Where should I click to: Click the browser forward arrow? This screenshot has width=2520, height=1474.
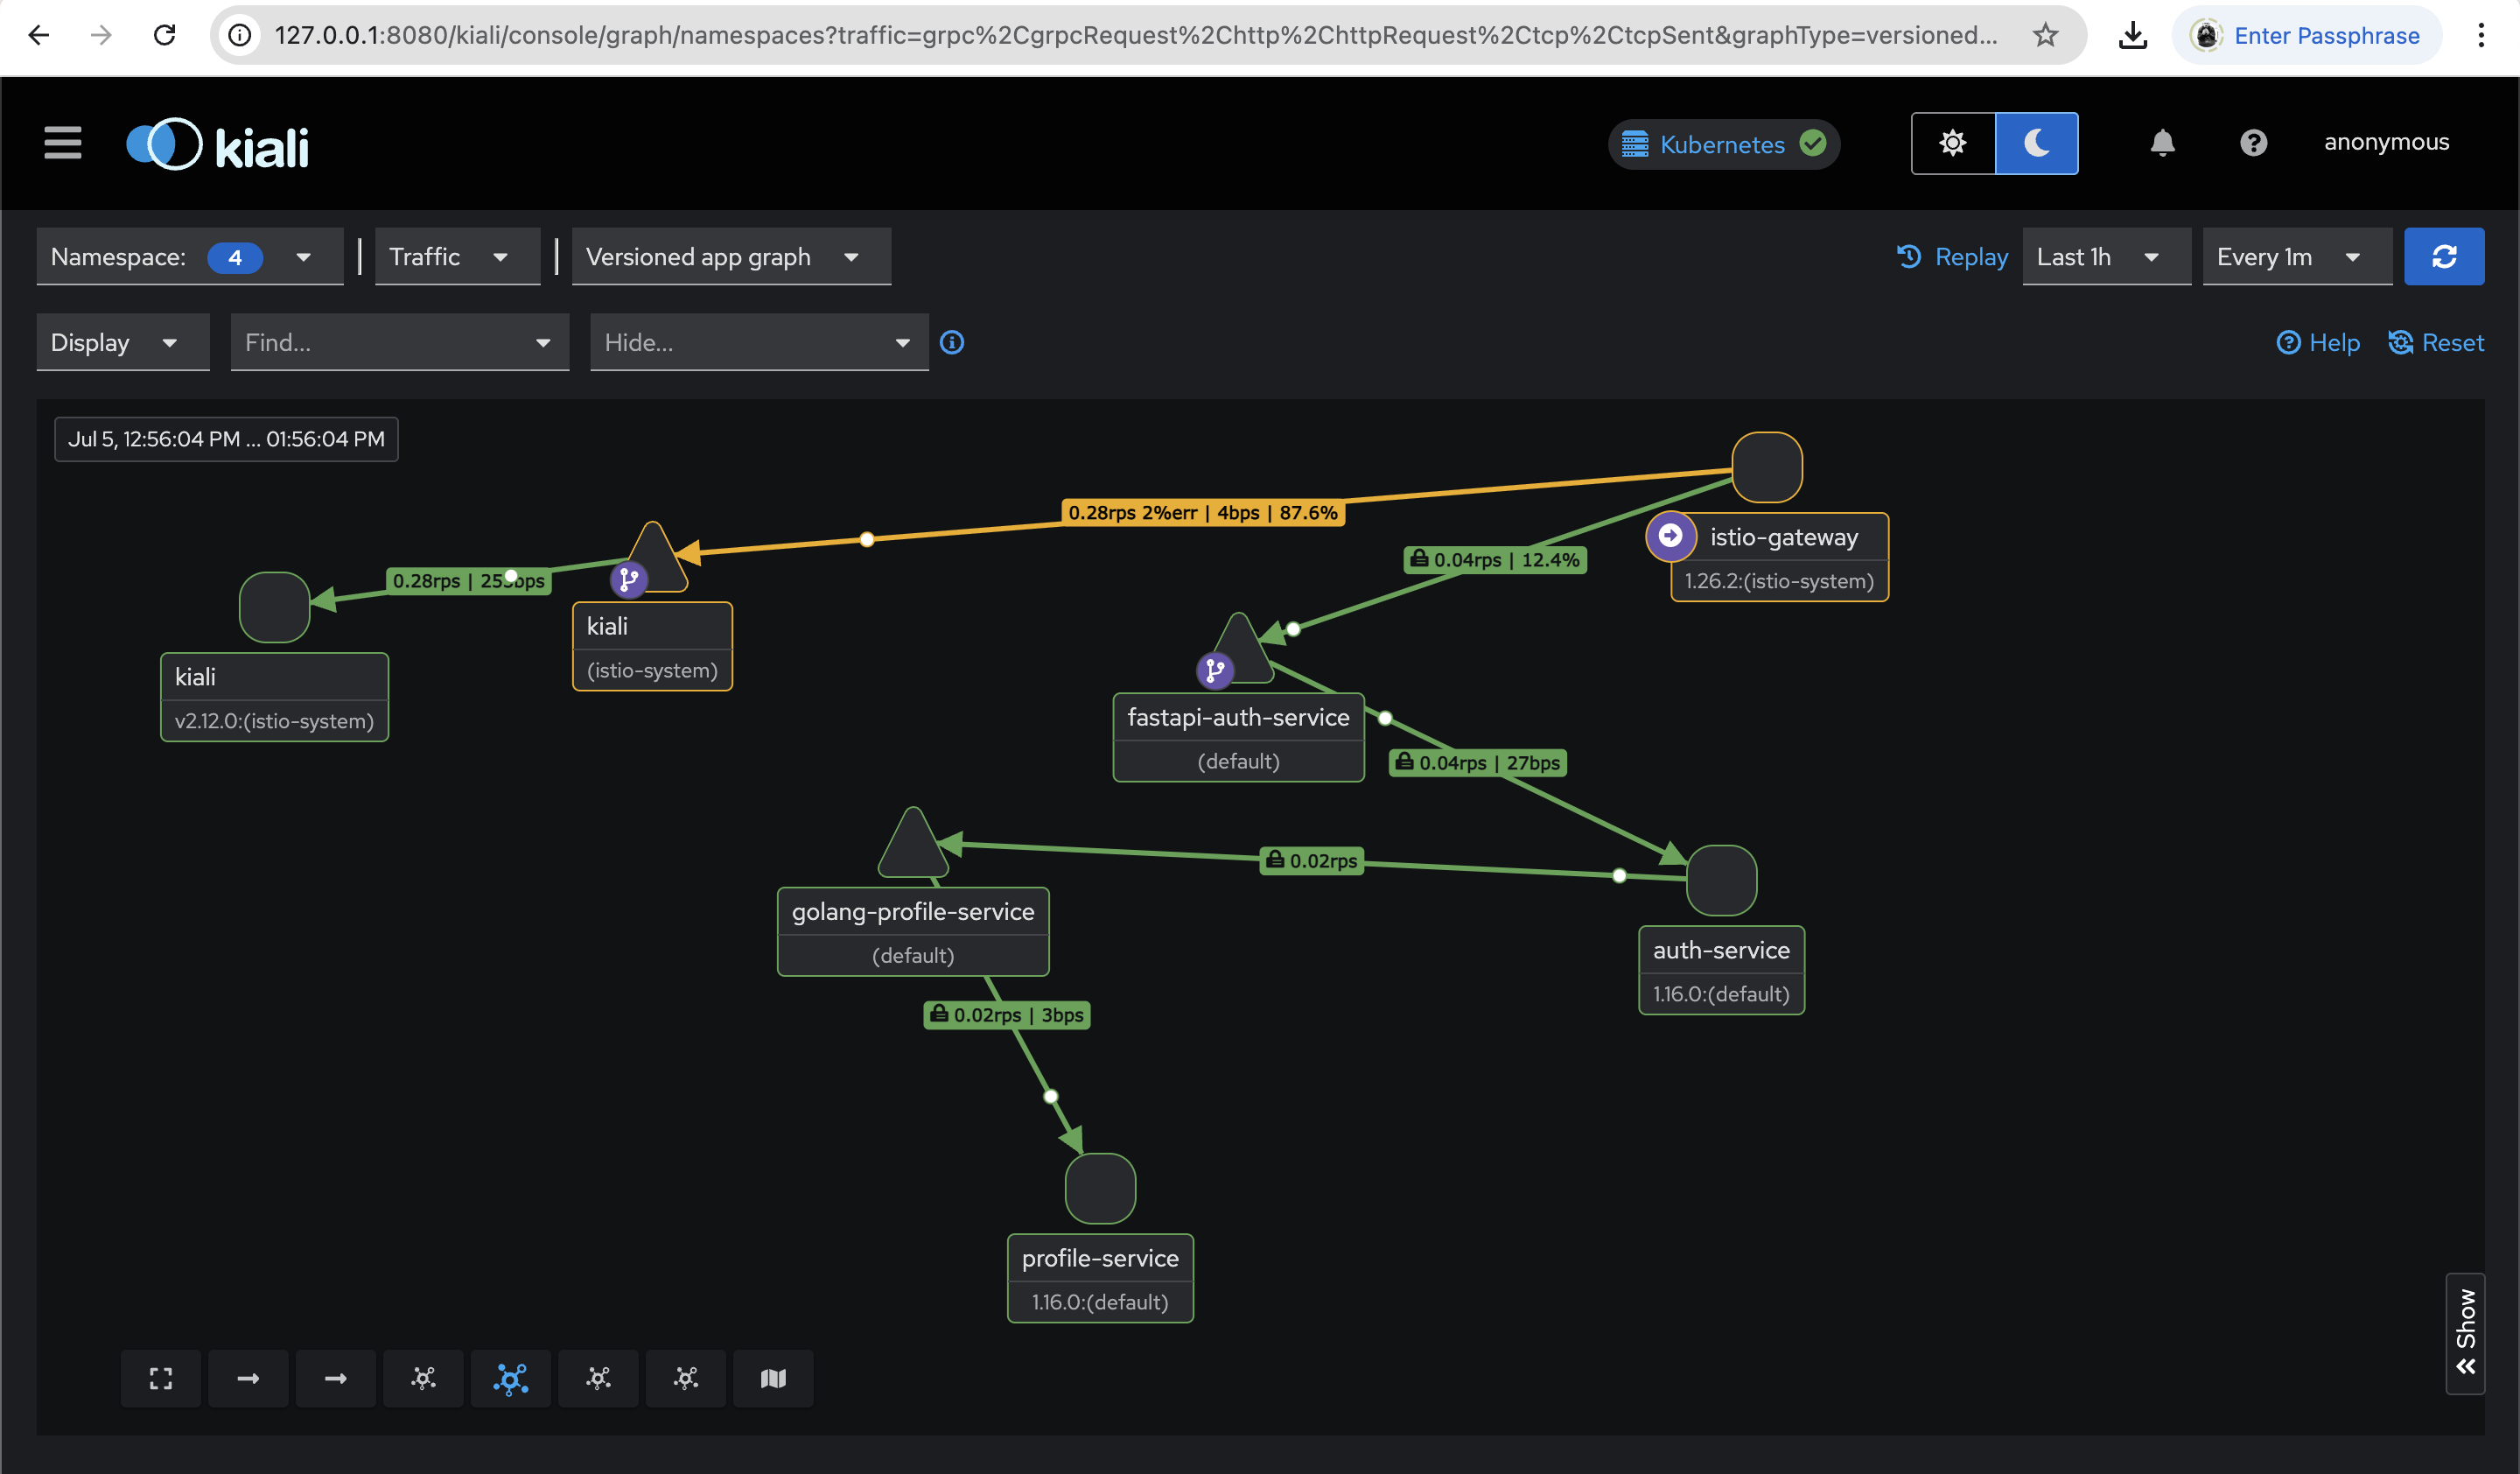coord(101,35)
